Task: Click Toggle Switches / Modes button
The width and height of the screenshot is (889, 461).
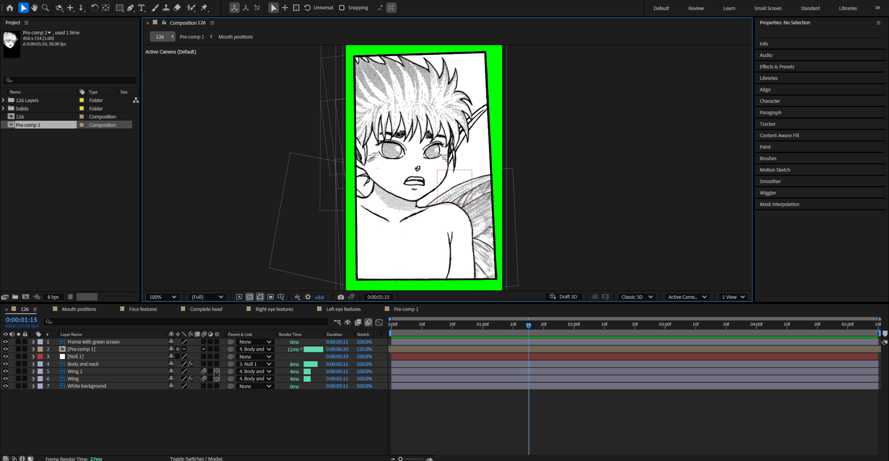Action: click(x=196, y=459)
